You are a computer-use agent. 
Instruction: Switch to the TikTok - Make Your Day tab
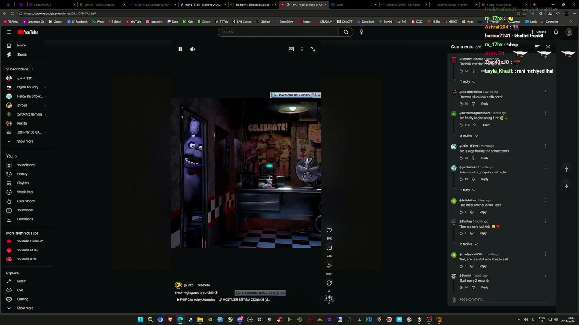(x=203, y=5)
